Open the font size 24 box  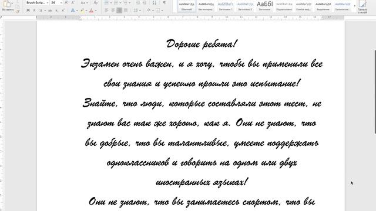56,2
